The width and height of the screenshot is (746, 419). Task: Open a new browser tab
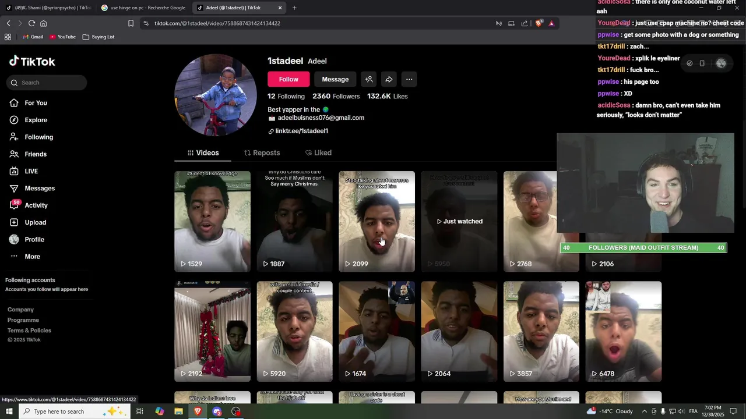coord(294,8)
